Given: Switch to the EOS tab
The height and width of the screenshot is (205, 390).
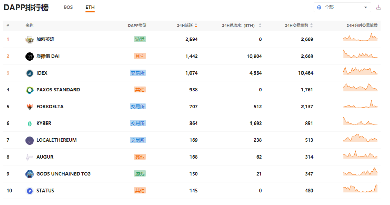Looking at the screenshot, I should (68, 7).
